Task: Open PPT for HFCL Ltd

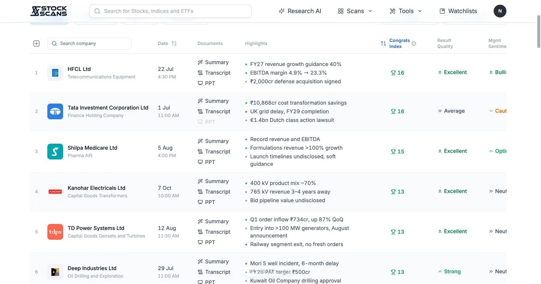Action: 206,83
